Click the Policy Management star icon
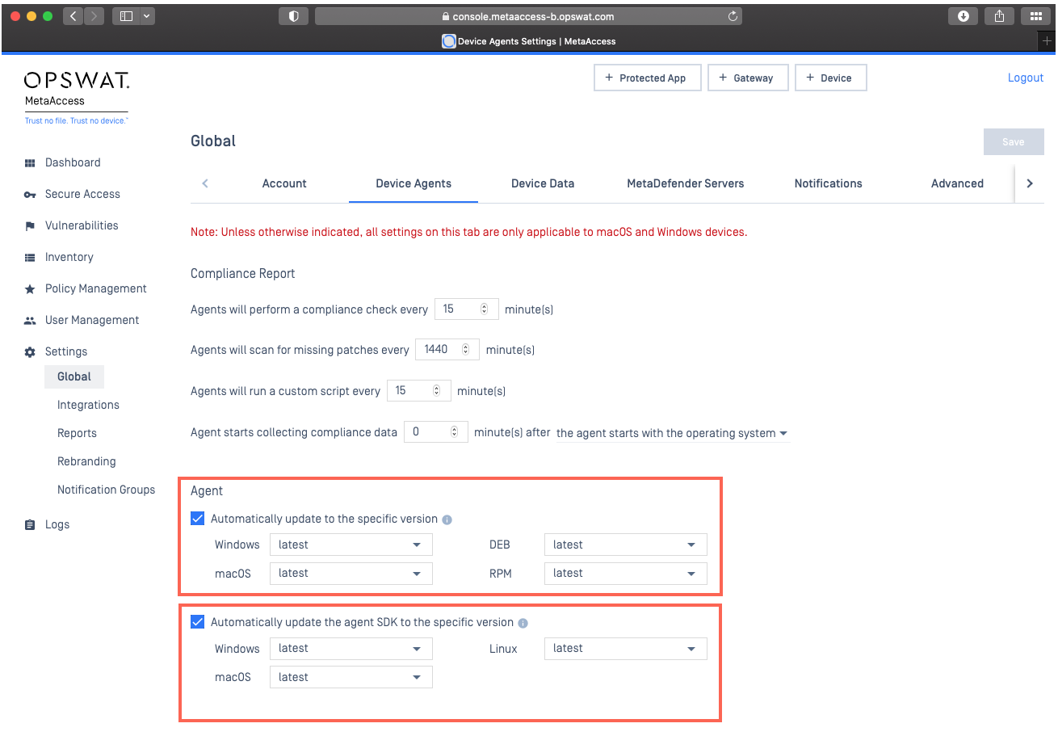 tap(30, 289)
